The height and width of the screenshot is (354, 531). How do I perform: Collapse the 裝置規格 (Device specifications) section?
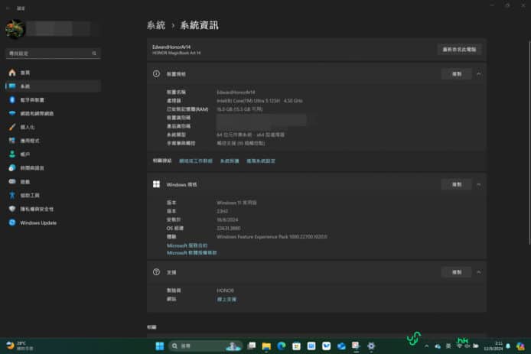click(478, 74)
